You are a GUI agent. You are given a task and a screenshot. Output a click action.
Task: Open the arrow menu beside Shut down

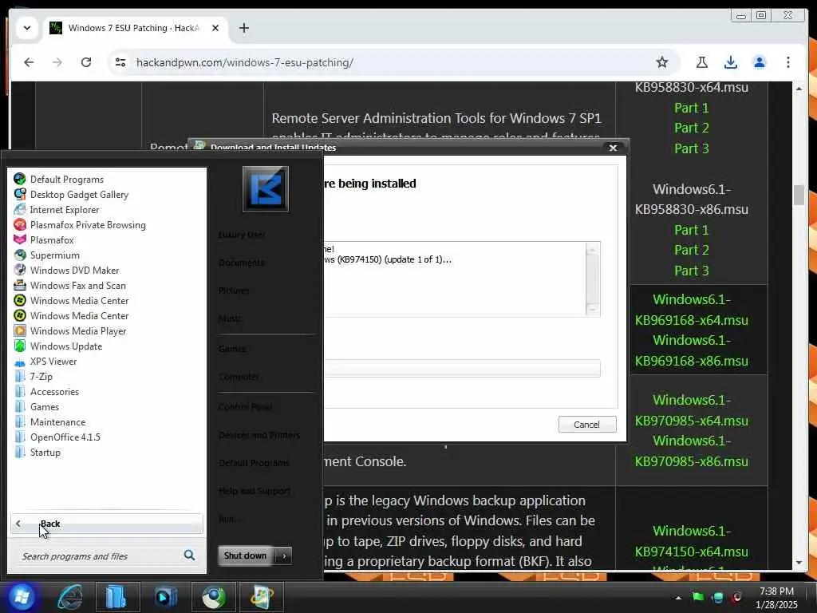click(284, 556)
